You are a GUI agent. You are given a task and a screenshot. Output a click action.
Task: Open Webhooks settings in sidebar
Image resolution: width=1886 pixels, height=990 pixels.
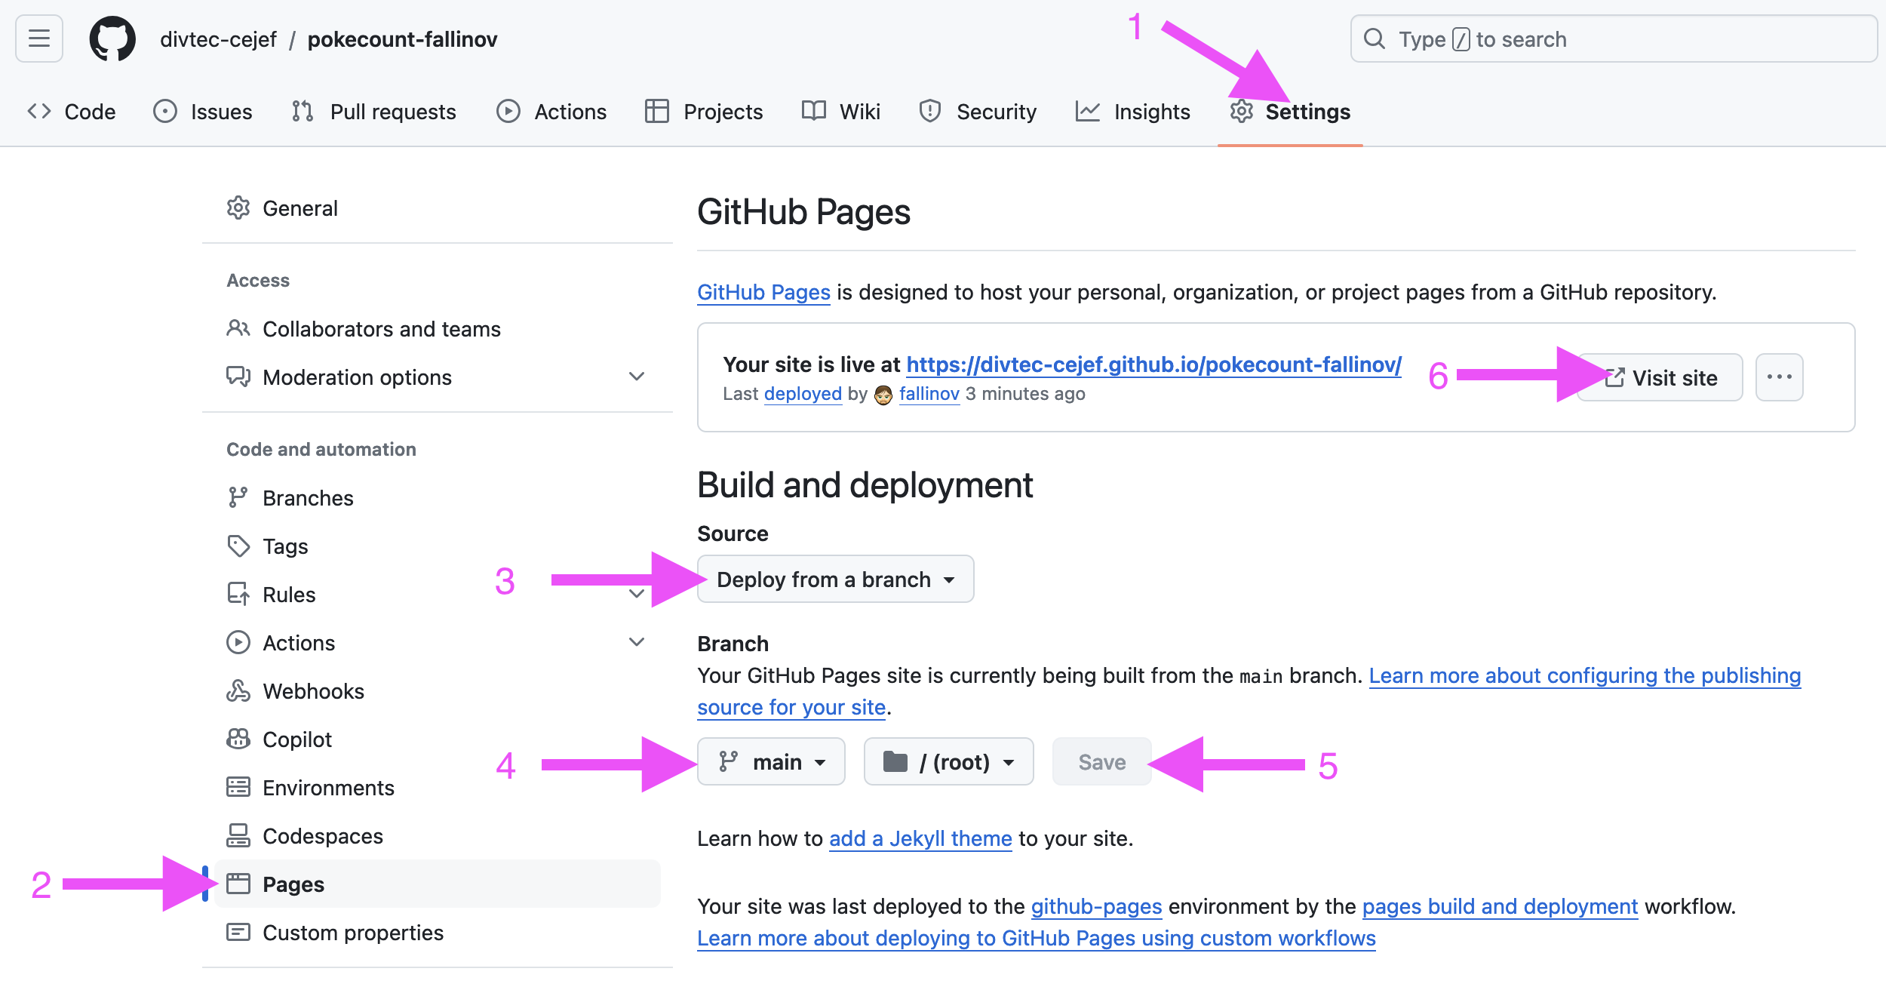pyautogui.click(x=312, y=691)
